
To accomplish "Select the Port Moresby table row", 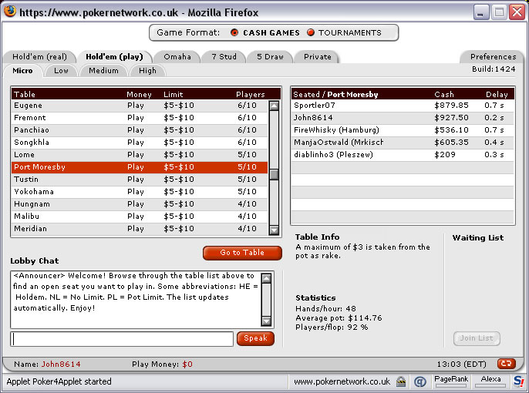I will tap(140, 167).
